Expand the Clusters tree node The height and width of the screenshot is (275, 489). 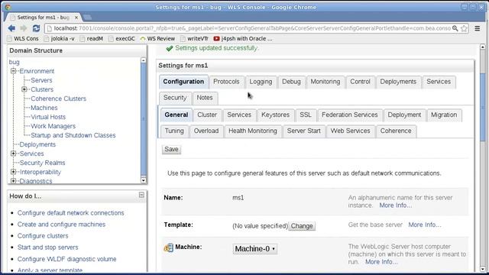pyautogui.click(x=24, y=89)
